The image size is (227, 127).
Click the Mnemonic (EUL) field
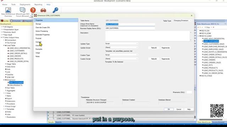189,92
